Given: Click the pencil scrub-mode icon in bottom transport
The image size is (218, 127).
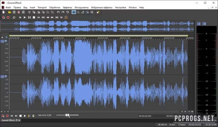Looking at the screenshot, I should [x=29, y=116].
